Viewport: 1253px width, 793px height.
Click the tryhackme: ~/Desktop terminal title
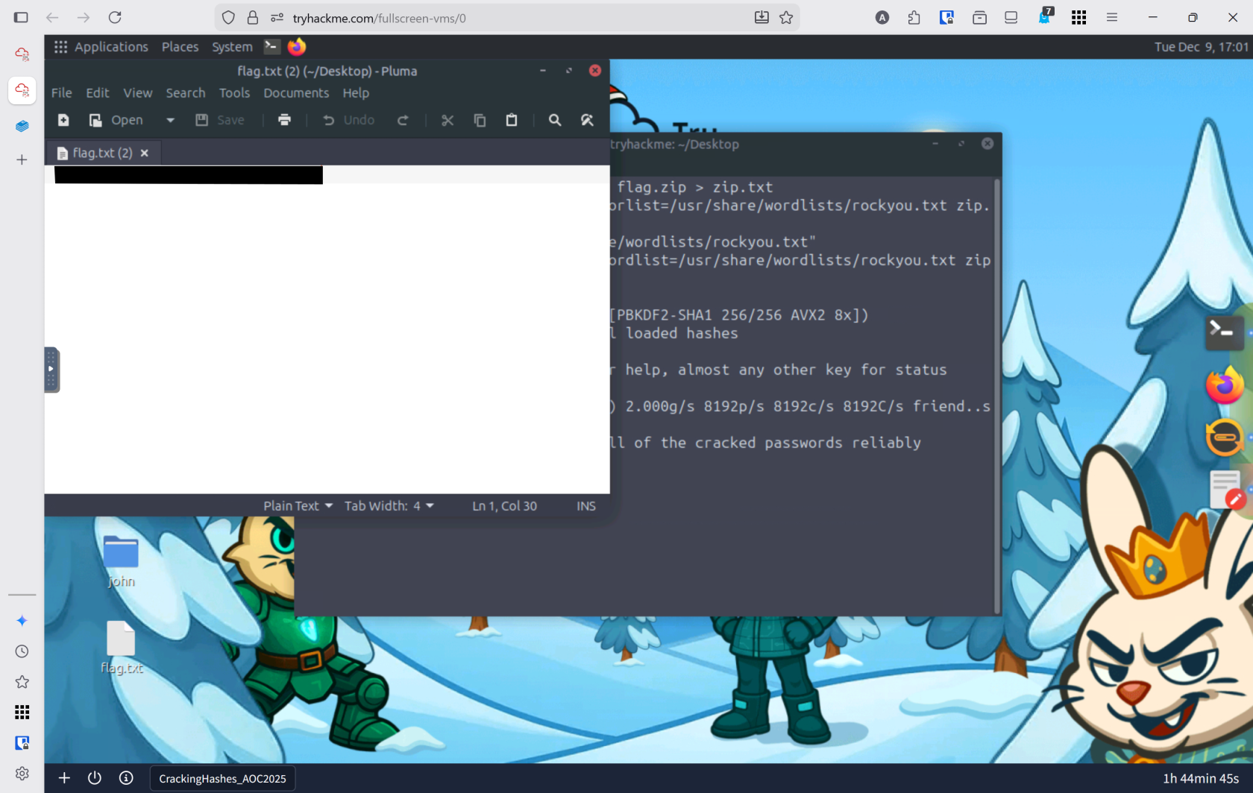(x=675, y=145)
